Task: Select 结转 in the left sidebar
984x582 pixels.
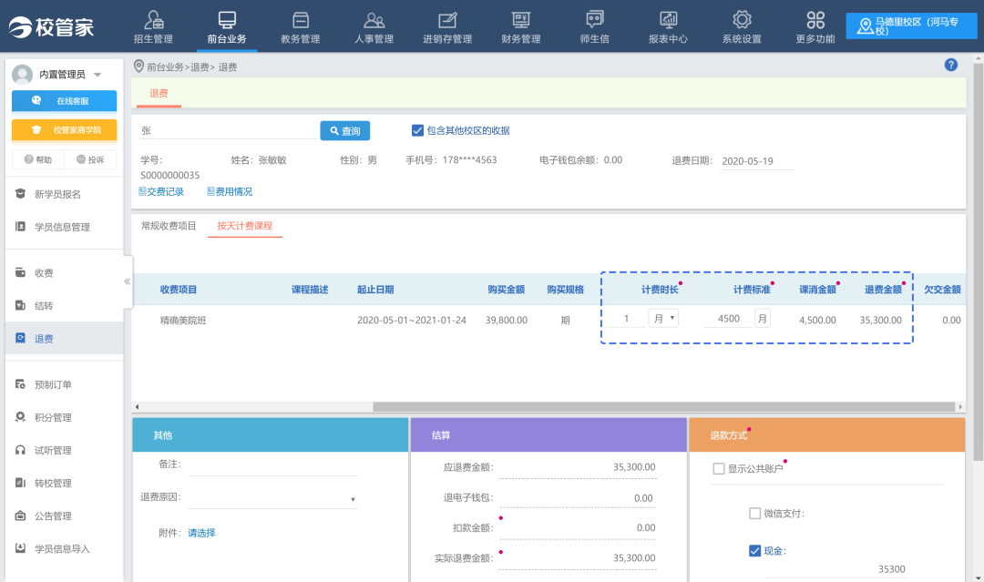Action: pos(44,306)
